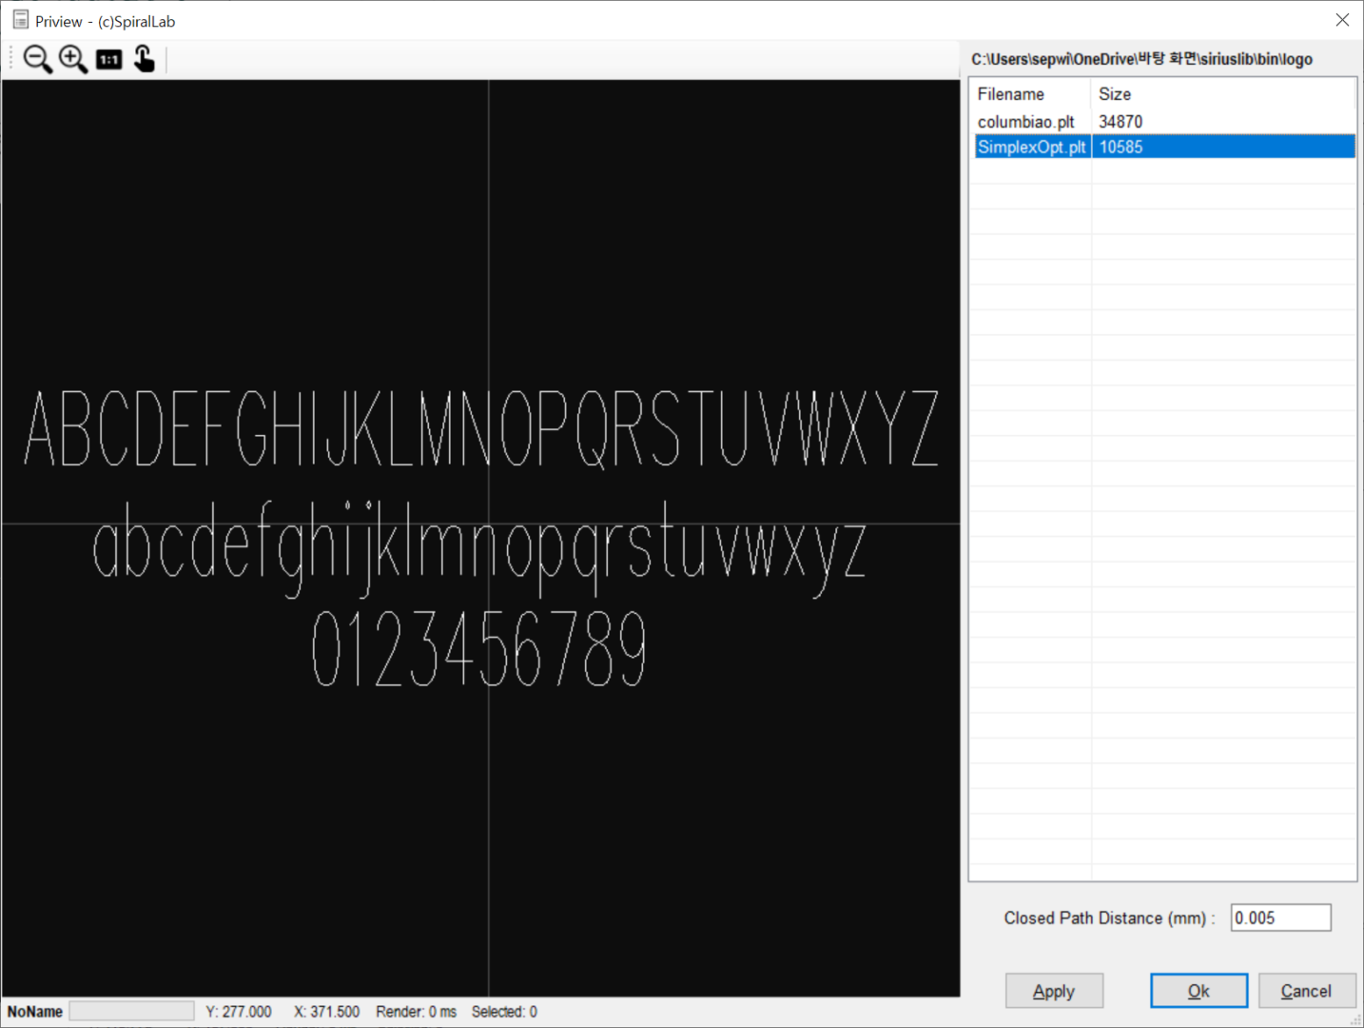The image size is (1364, 1028).
Task: Click the empty status box beside NoName
Action: (x=131, y=1011)
